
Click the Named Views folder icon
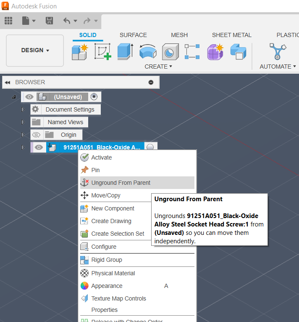click(36, 122)
